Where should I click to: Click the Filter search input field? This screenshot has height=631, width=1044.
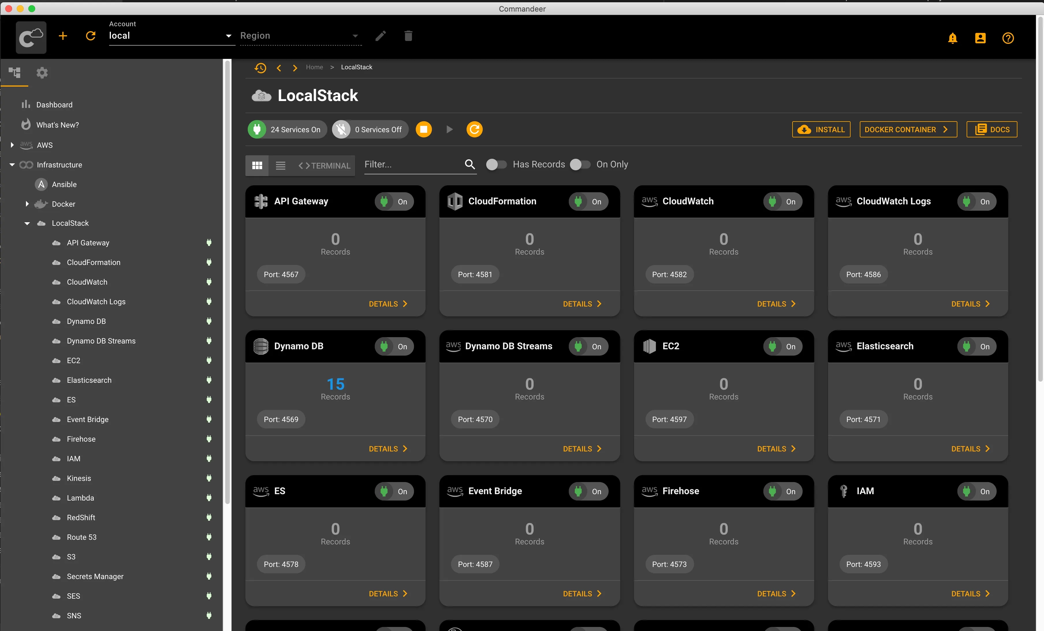(411, 164)
